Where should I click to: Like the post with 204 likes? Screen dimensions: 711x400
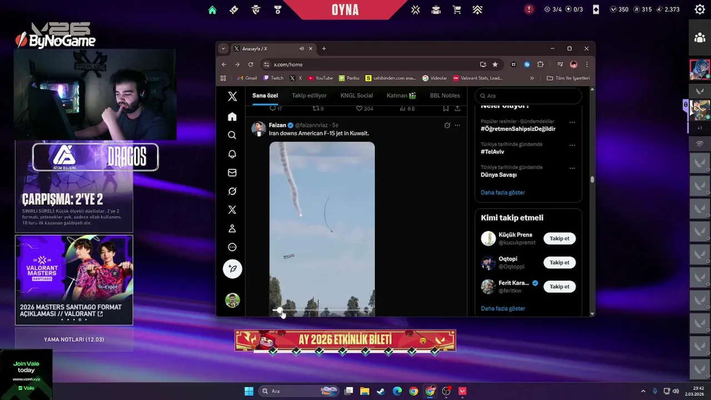tap(364, 108)
